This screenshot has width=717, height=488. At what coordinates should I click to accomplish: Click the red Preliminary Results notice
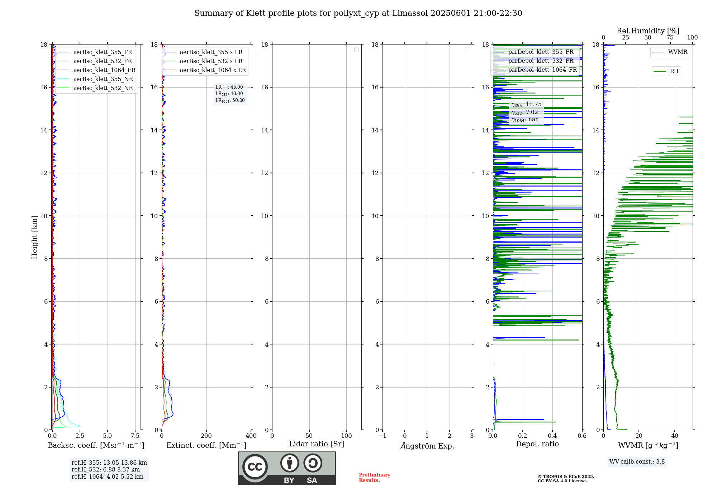click(375, 478)
